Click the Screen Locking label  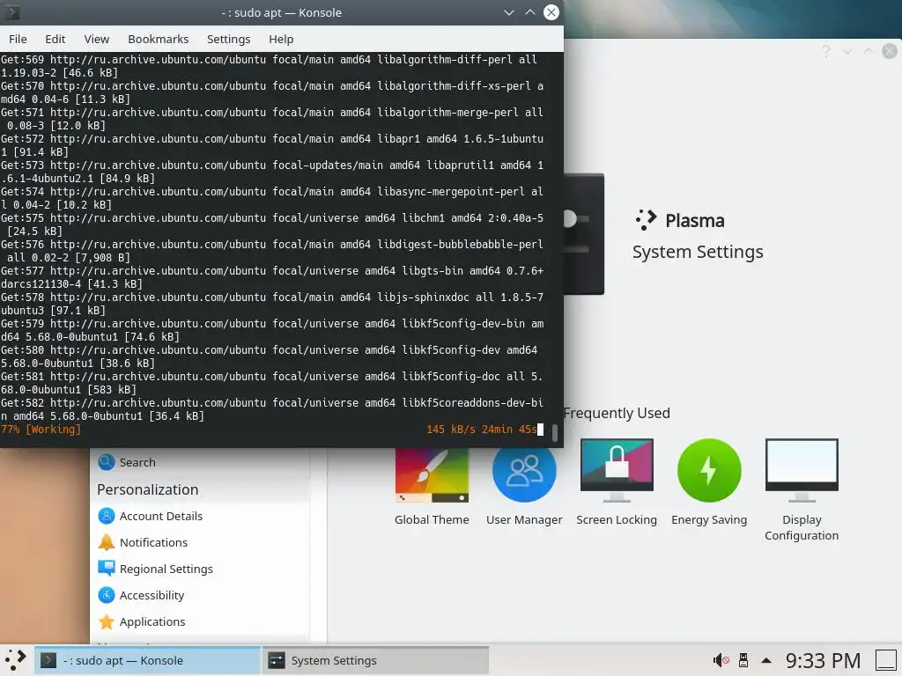pos(617,519)
